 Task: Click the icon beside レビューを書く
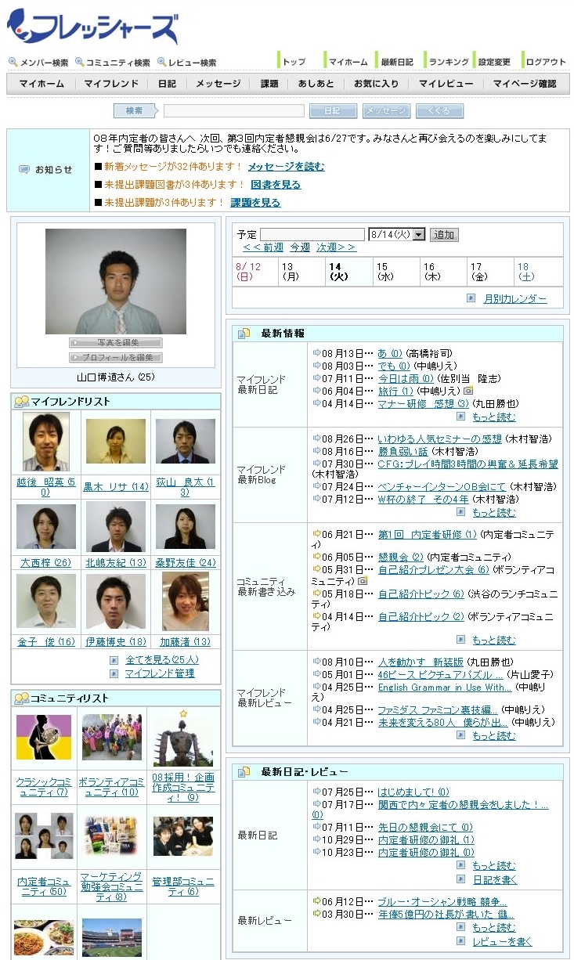tap(461, 941)
